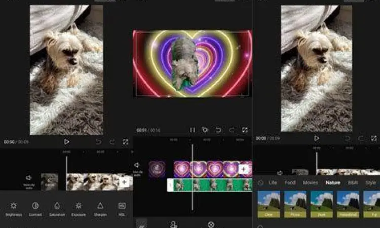Enter fullscreen preview in right screen
The width and height of the screenshot is (380, 228).
(x=374, y=138)
